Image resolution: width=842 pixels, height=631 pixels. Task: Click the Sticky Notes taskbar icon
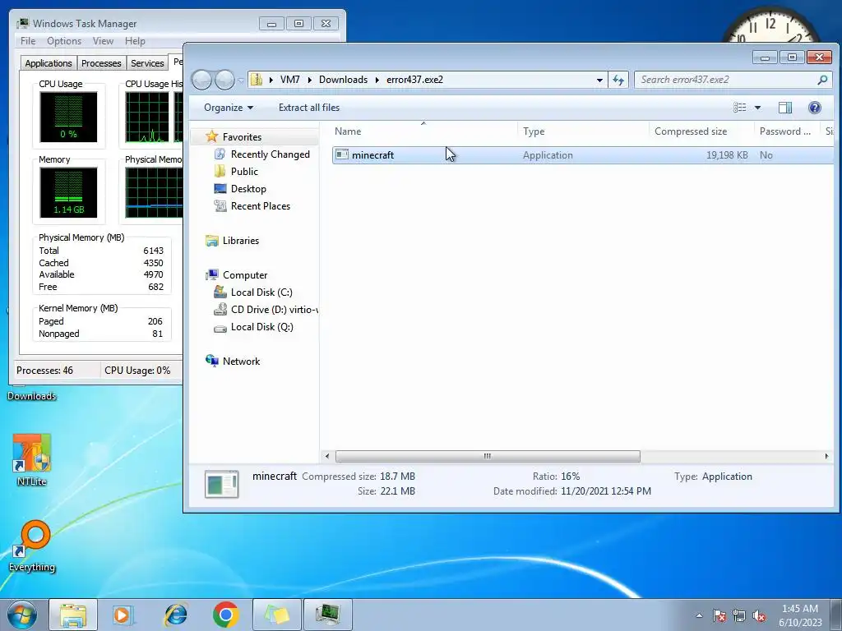277,615
